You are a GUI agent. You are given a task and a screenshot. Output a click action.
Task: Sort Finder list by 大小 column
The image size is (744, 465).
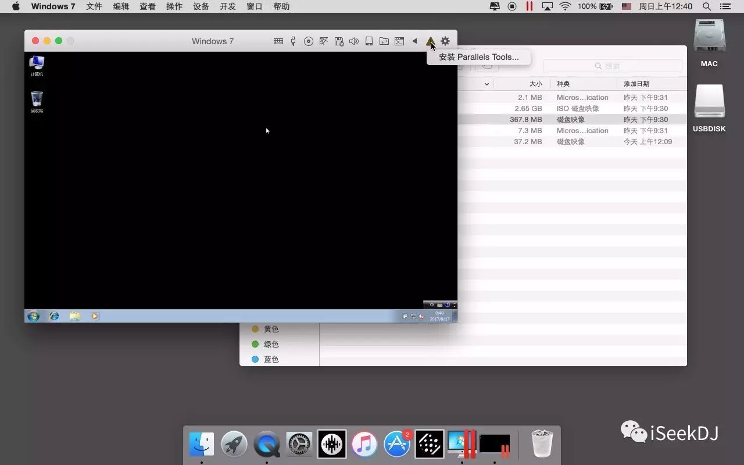pos(535,84)
